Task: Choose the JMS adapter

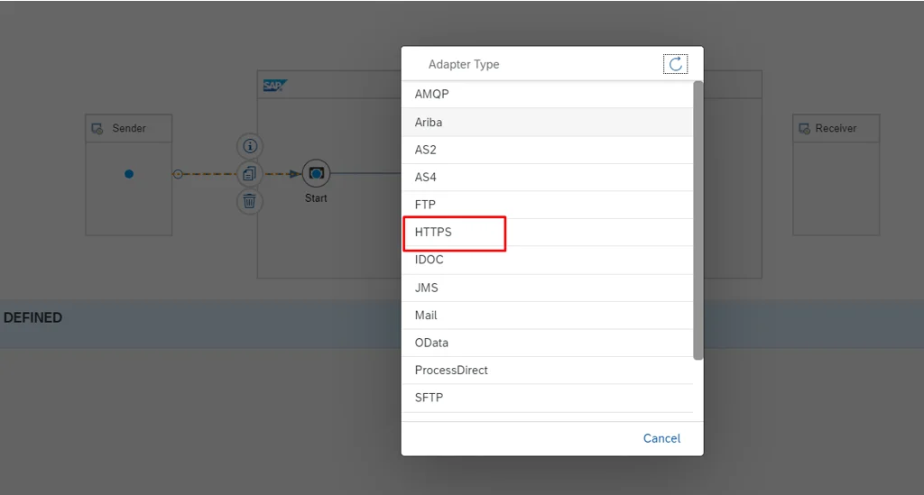Action: coord(426,288)
